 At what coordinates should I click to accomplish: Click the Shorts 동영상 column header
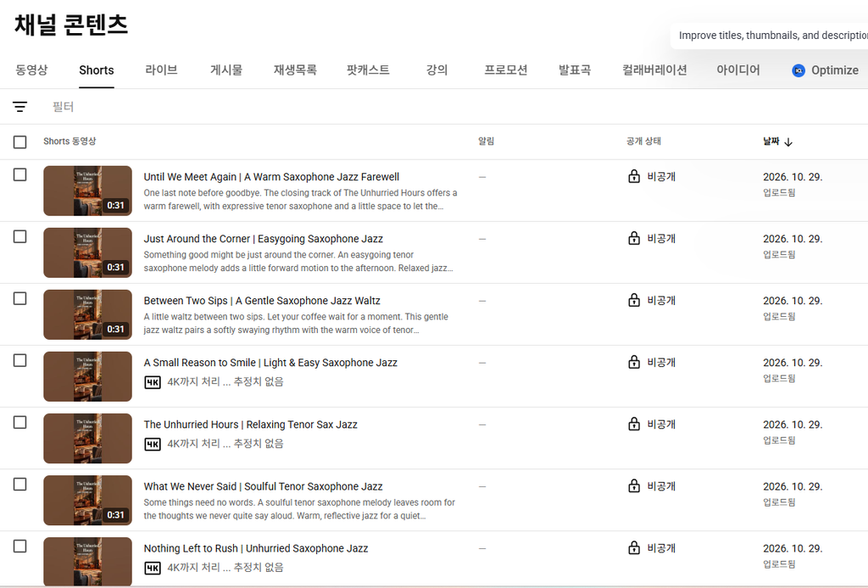[x=70, y=141]
